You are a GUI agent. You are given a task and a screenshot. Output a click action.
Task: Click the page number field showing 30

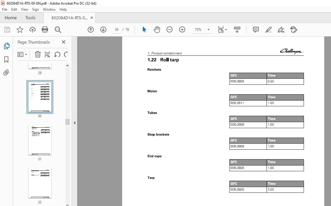click(x=117, y=30)
